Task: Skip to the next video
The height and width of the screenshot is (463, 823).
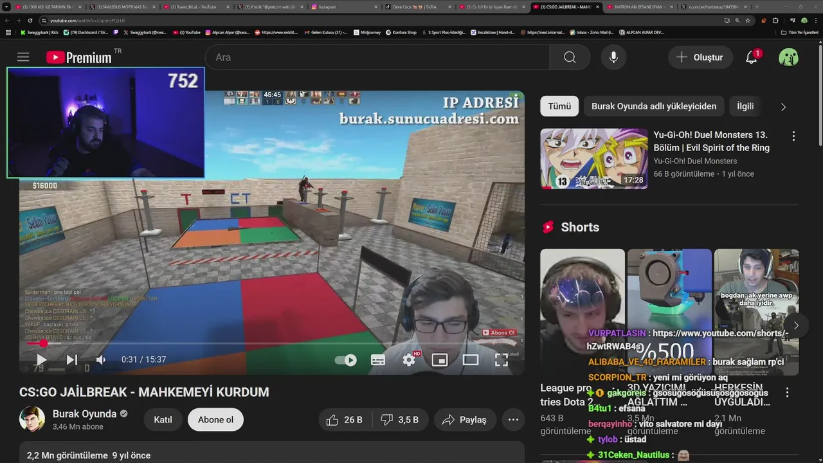Action: pyautogui.click(x=72, y=359)
